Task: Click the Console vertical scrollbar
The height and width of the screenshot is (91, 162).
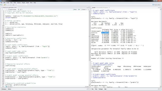Action: click(x=160, y=48)
